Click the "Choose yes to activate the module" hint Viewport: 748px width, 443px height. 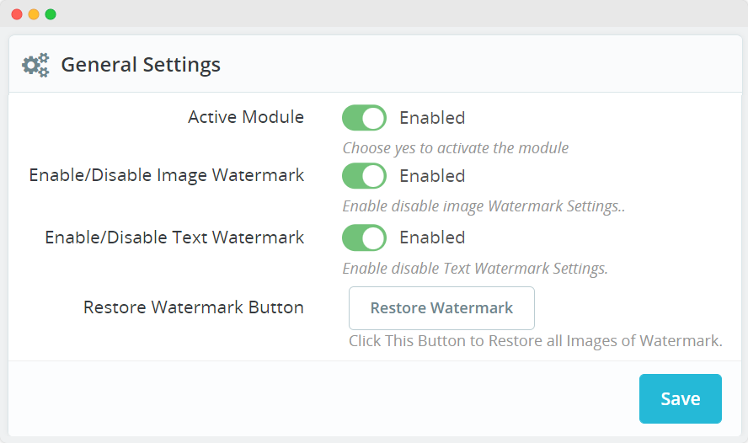tap(455, 148)
